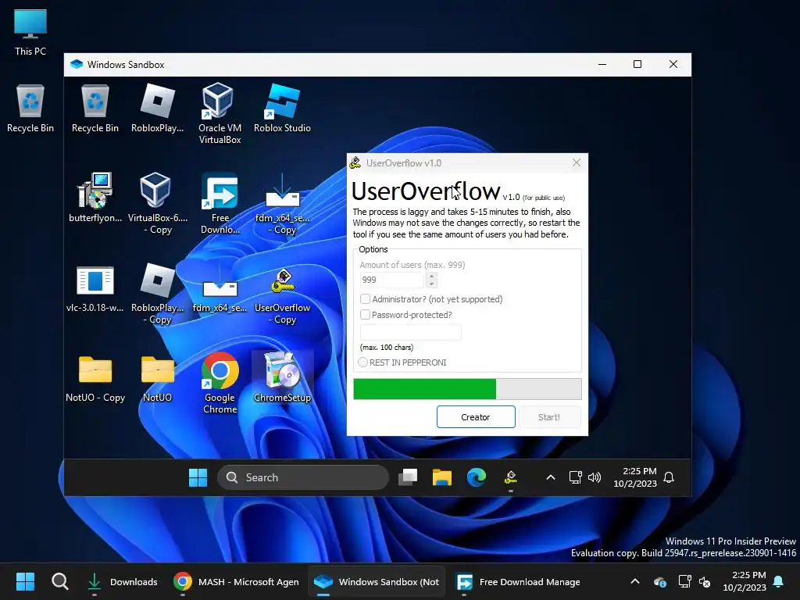Open host clock and date
This screenshot has width=800, height=600.
745,581
